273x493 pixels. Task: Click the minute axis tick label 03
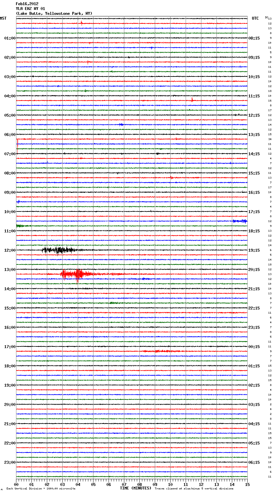point(62,484)
